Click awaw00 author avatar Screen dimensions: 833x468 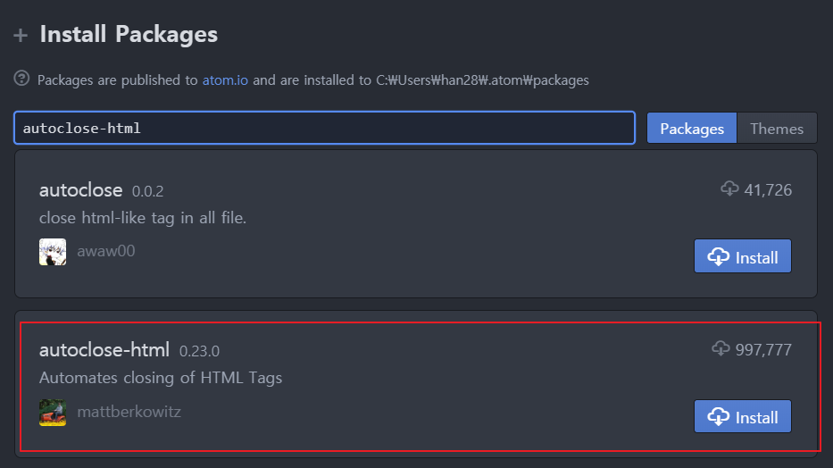pos(53,252)
